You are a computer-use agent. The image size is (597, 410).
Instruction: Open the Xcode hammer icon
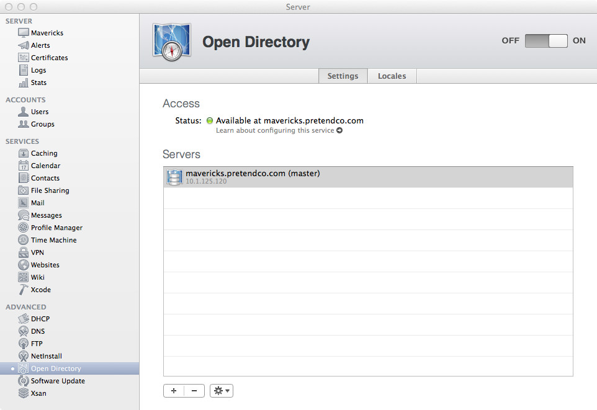coord(23,290)
